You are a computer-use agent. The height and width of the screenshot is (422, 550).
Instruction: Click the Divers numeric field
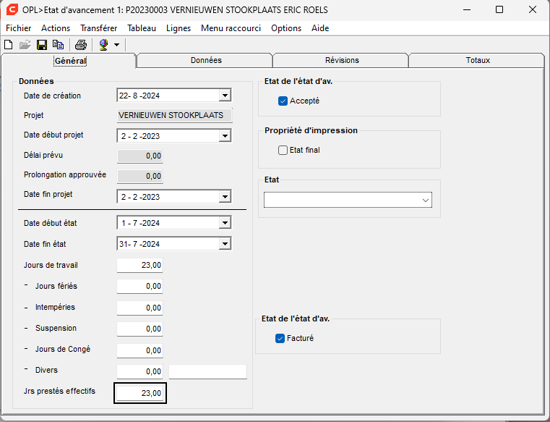139,371
